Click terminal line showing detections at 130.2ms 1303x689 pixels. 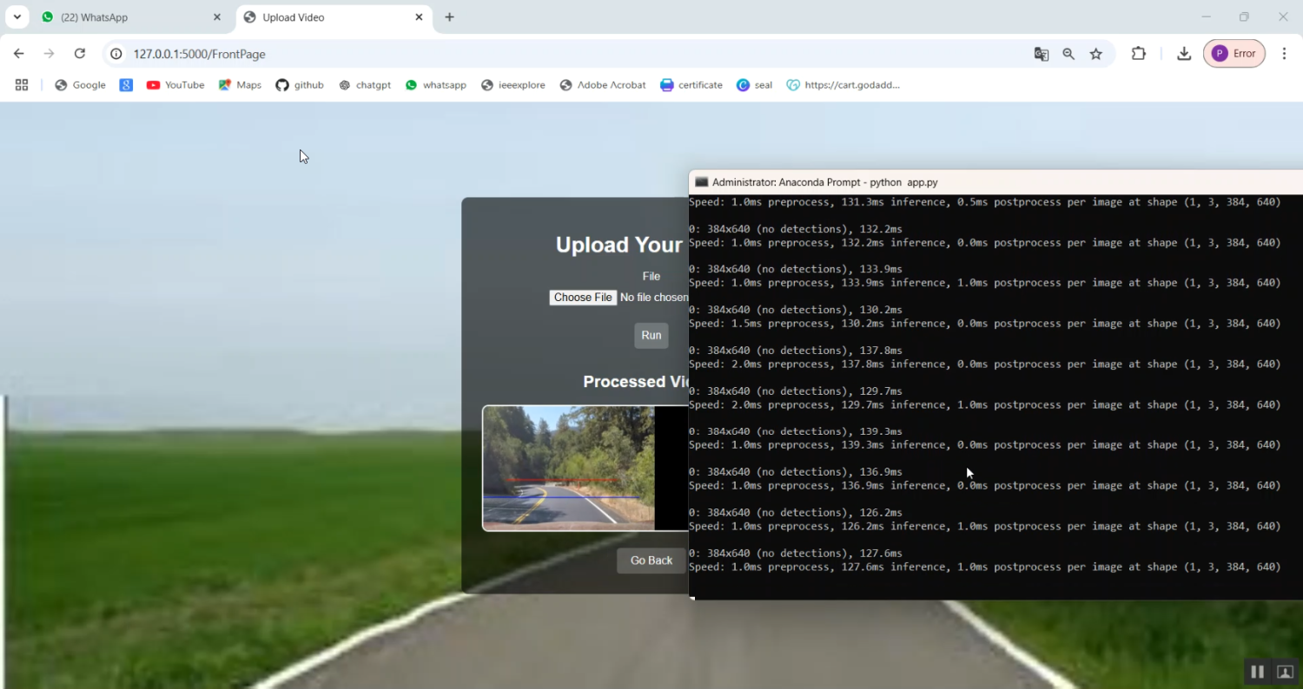[796, 310]
